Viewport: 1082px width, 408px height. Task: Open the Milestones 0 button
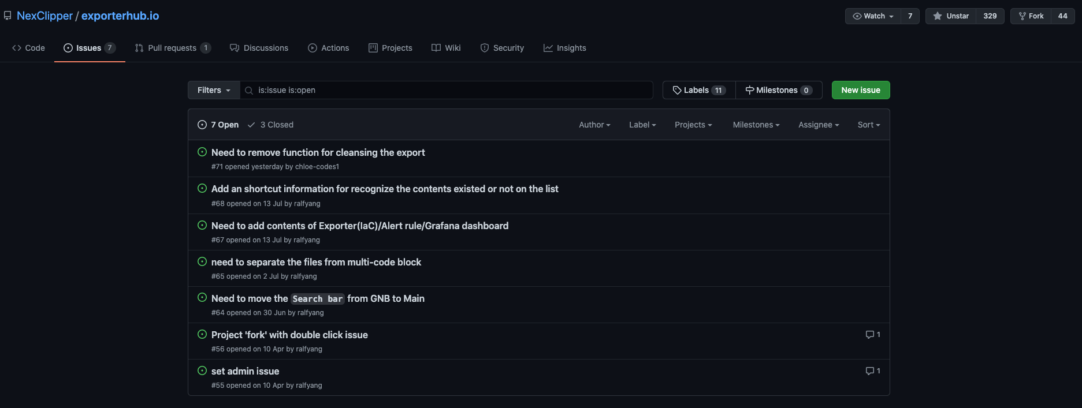(779, 90)
